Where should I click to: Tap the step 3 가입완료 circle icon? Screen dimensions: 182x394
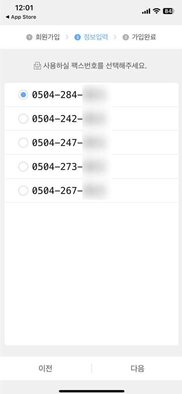click(125, 37)
